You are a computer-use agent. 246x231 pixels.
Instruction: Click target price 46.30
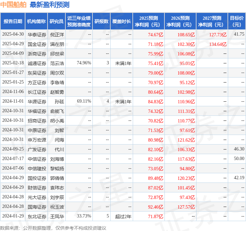click(239, 149)
